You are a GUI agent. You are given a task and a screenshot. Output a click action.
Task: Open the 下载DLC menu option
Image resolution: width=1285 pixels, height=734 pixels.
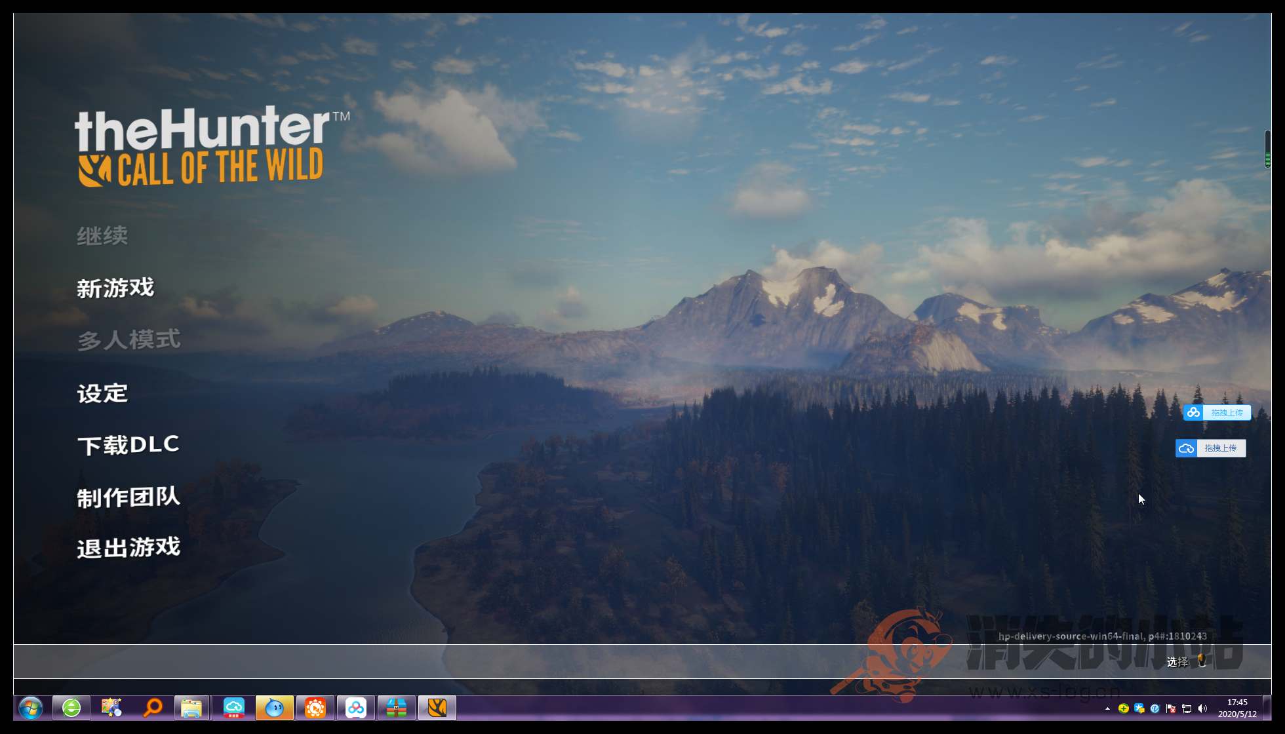[x=128, y=445]
